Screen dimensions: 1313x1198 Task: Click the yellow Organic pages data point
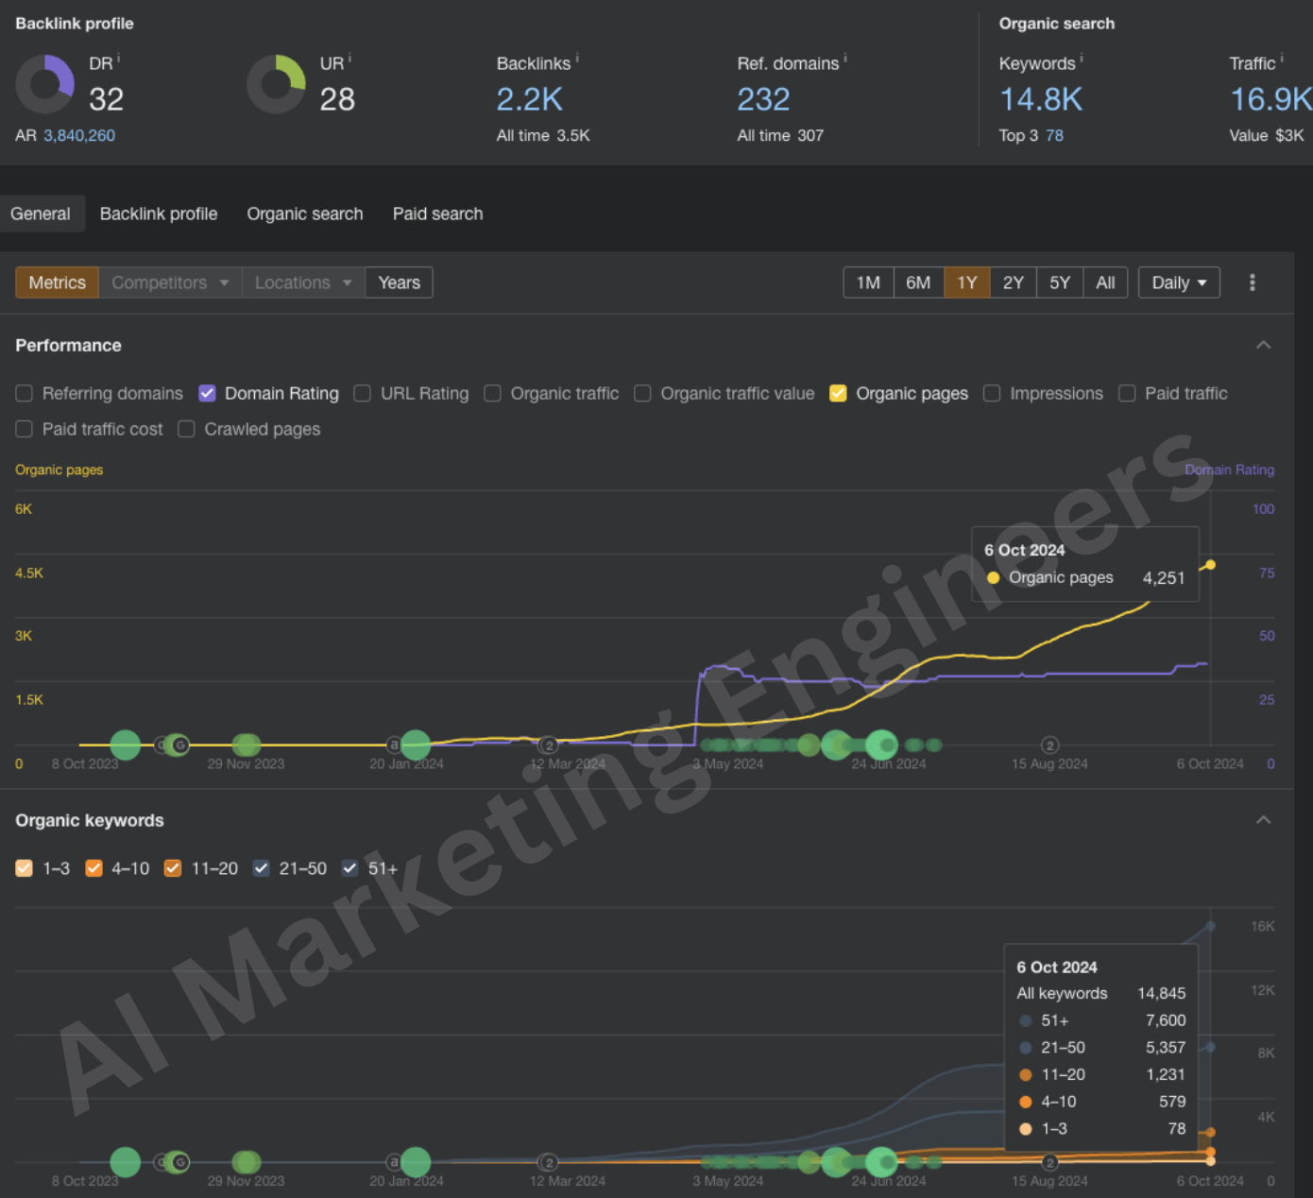coord(1210,565)
